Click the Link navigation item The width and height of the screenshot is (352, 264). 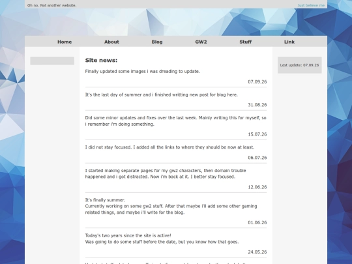click(x=289, y=42)
